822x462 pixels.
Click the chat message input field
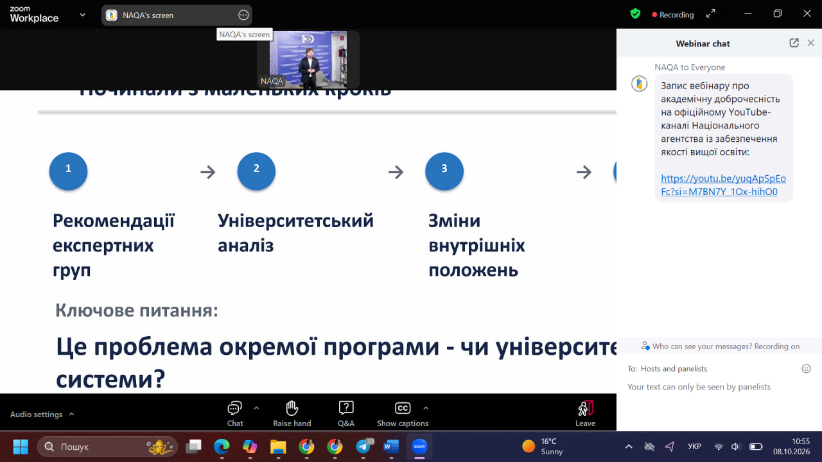pyautogui.click(x=719, y=387)
